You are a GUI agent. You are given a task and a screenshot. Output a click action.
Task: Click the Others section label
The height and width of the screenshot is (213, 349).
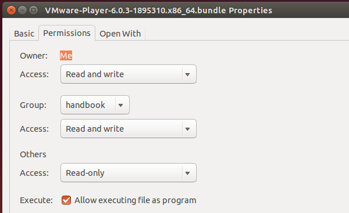click(33, 154)
